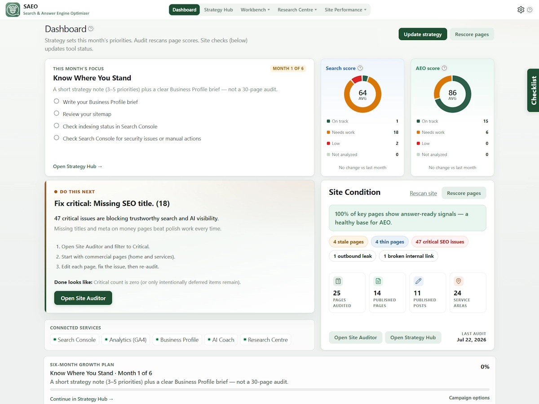Click the info icon next to Search score
The height and width of the screenshot is (404, 539).
(x=360, y=68)
